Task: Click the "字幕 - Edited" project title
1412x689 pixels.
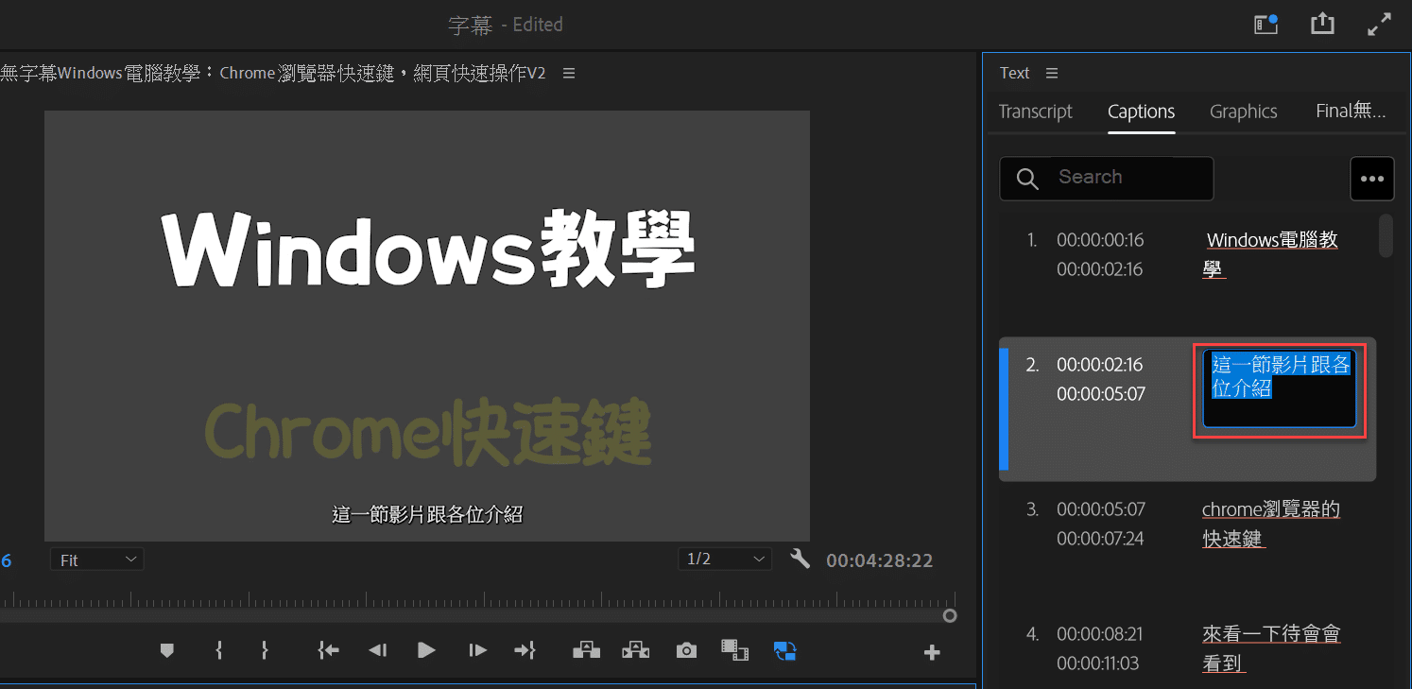Action: (506, 25)
